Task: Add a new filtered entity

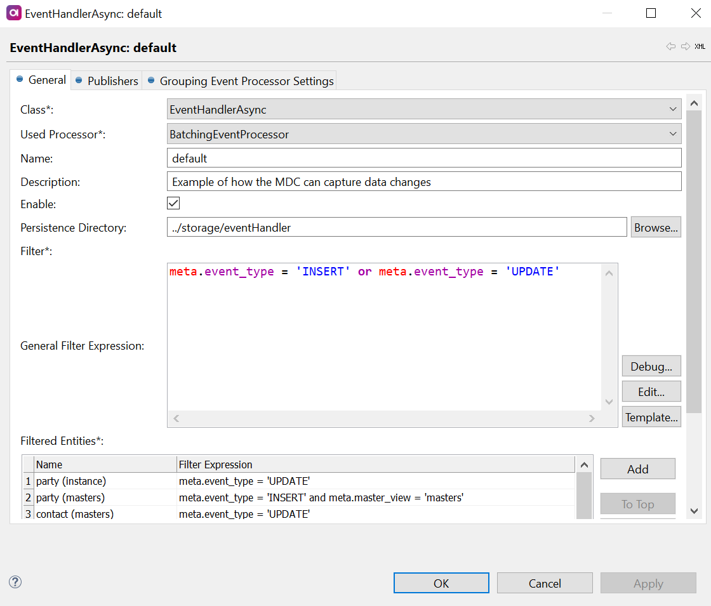Action: pos(637,469)
